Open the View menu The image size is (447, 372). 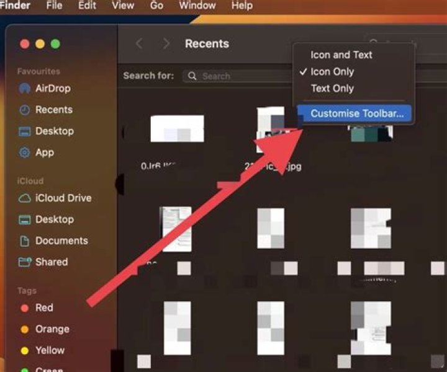pos(123,5)
